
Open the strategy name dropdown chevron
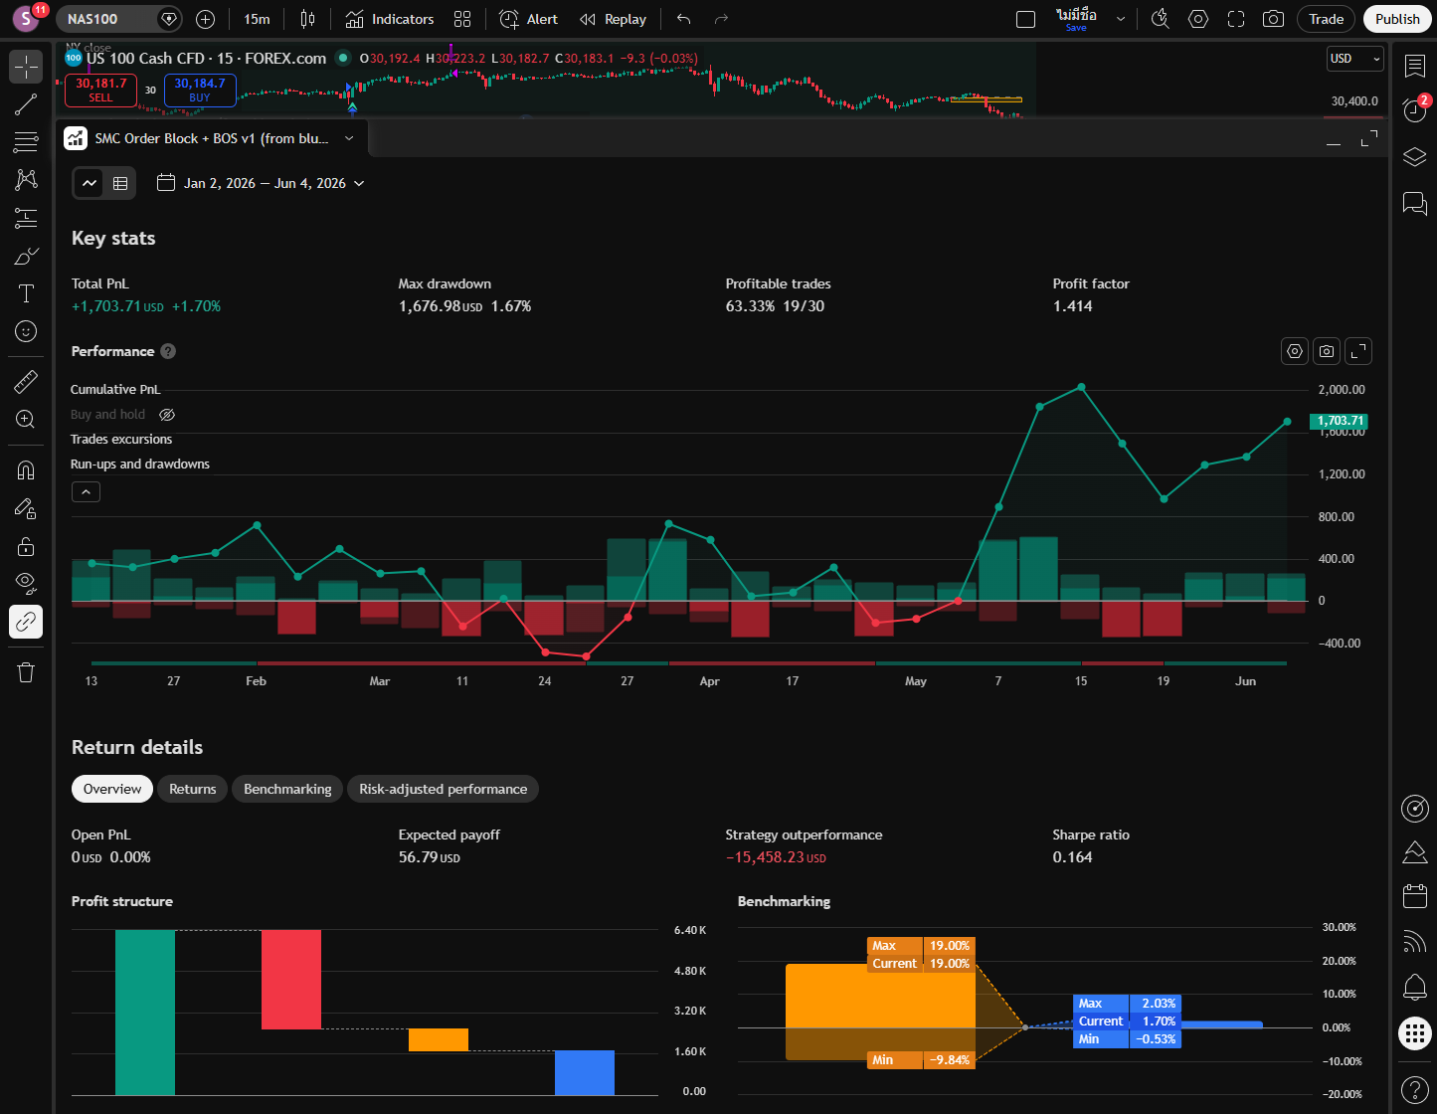[x=349, y=138]
